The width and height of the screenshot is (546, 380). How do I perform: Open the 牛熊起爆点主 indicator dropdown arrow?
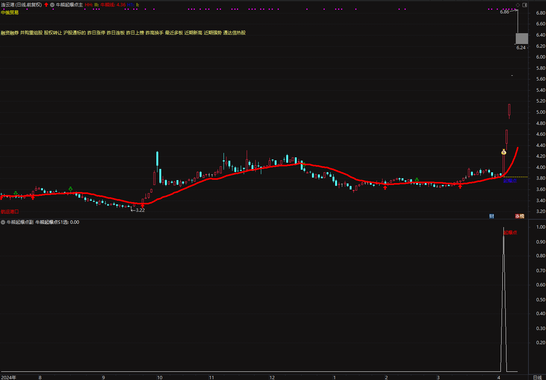pyautogui.click(x=52, y=5)
